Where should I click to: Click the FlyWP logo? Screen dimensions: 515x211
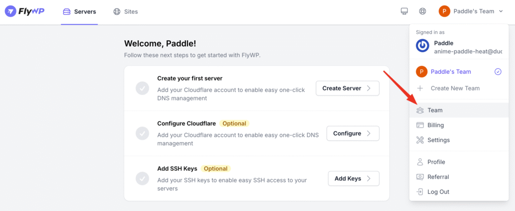(x=25, y=12)
